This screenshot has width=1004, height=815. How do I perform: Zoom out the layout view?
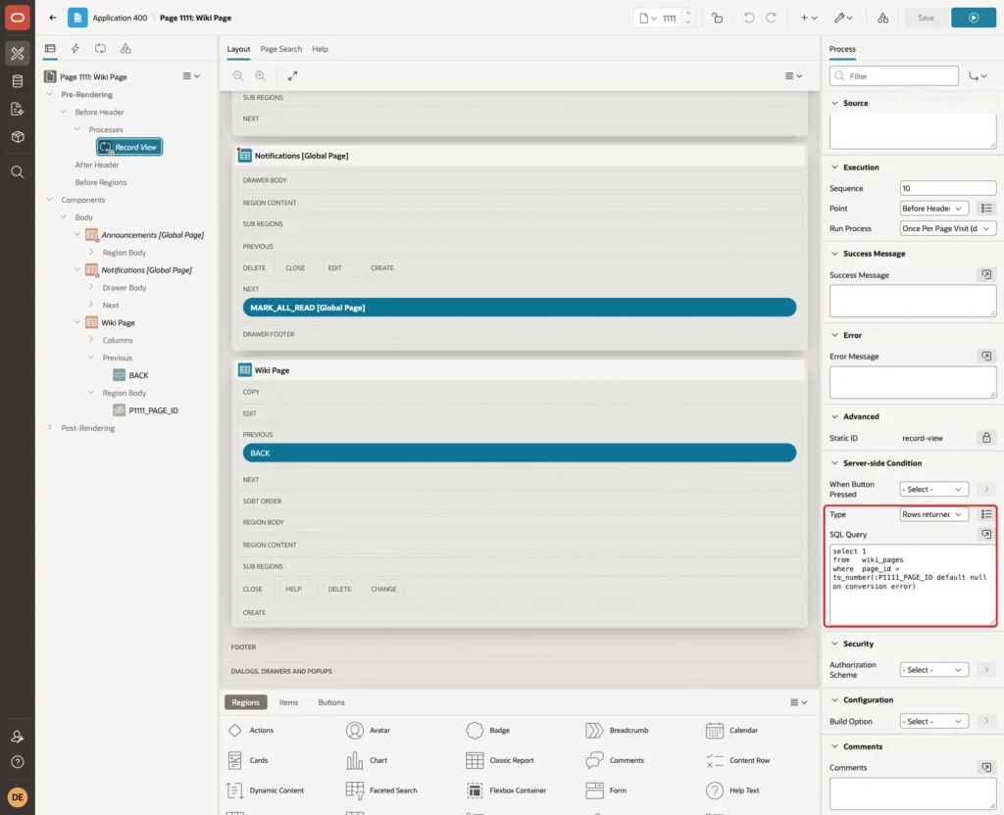[x=238, y=75]
